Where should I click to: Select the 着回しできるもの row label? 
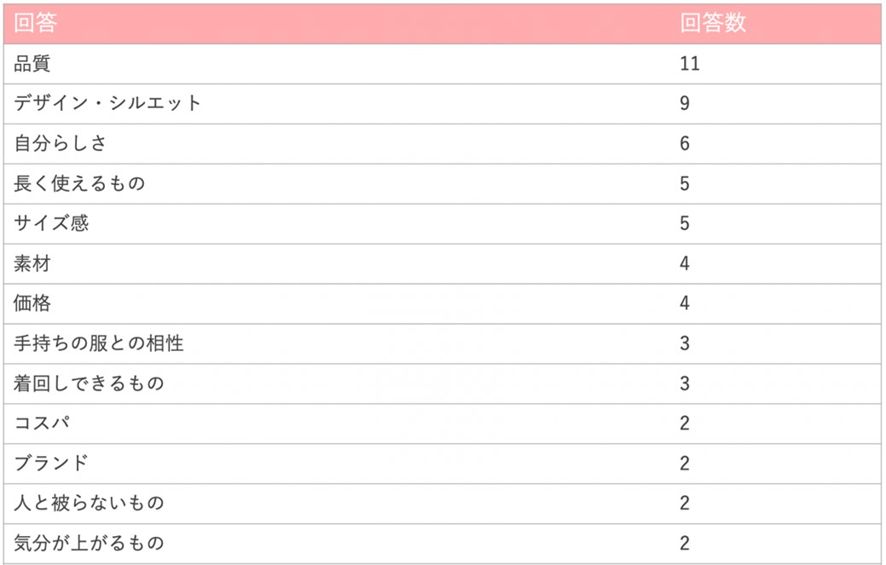click(x=89, y=384)
